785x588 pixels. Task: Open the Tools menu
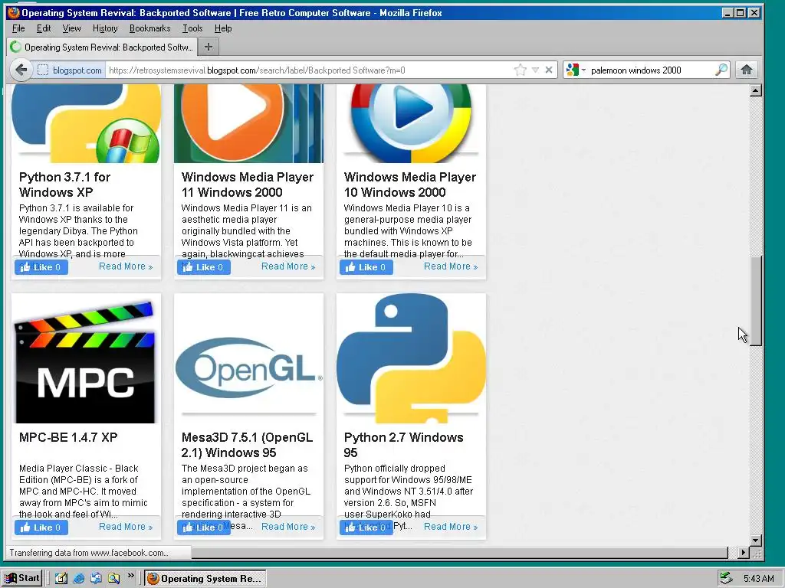point(192,28)
